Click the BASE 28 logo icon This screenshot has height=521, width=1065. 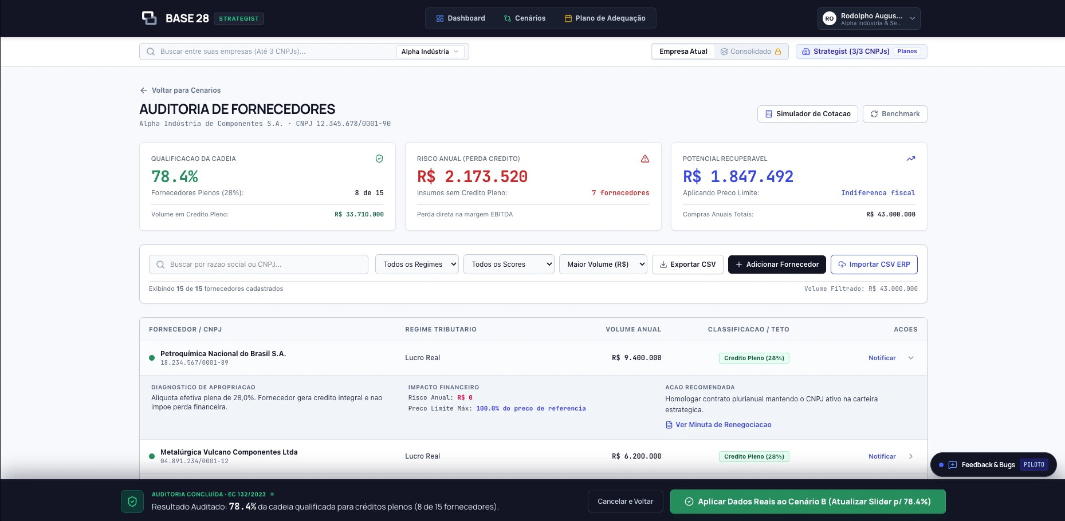click(149, 18)
